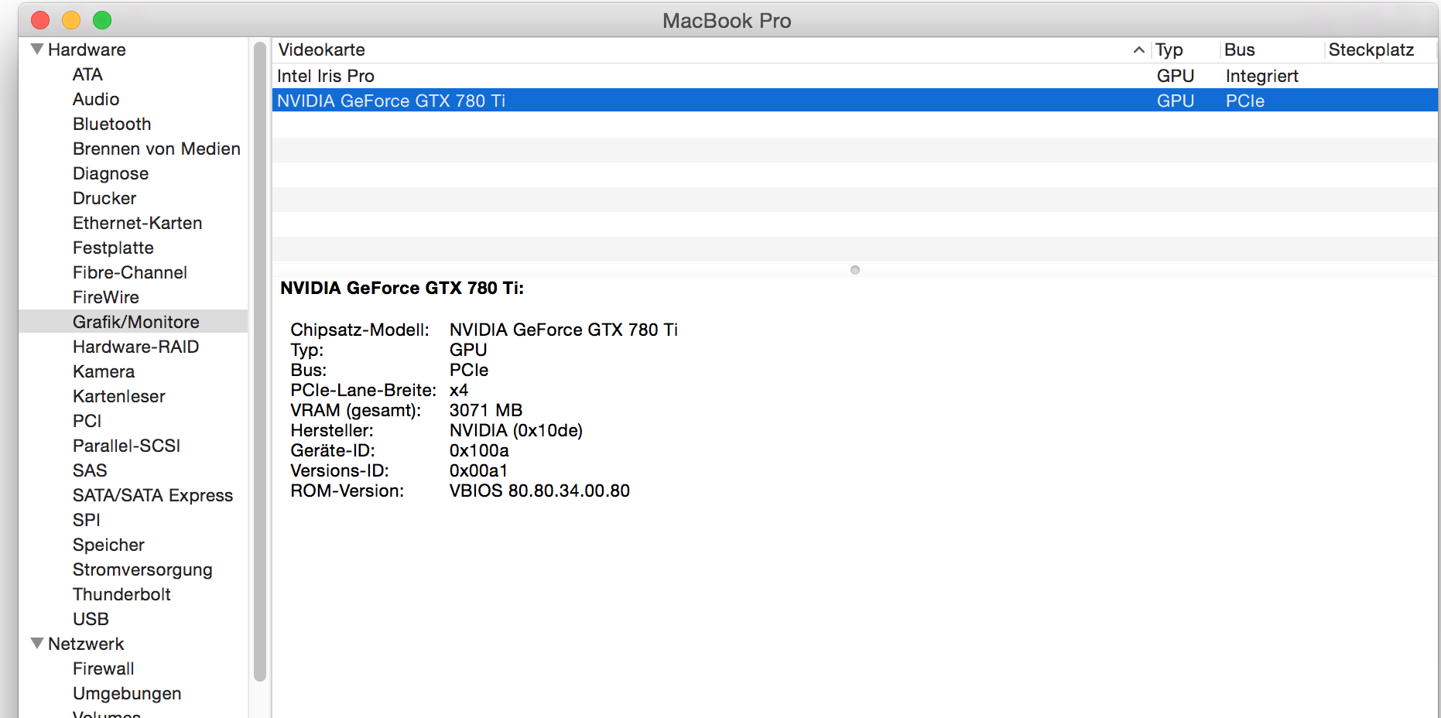
Task: Select Kamera in the sidebar
Action: pos(104,371)
